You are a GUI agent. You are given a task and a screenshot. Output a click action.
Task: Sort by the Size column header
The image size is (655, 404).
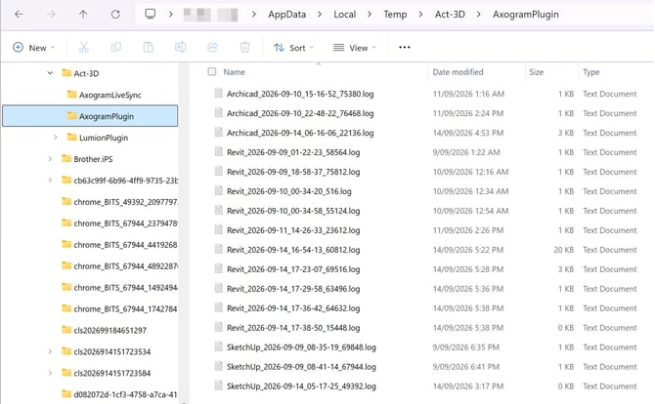click(x=537, y=72)
